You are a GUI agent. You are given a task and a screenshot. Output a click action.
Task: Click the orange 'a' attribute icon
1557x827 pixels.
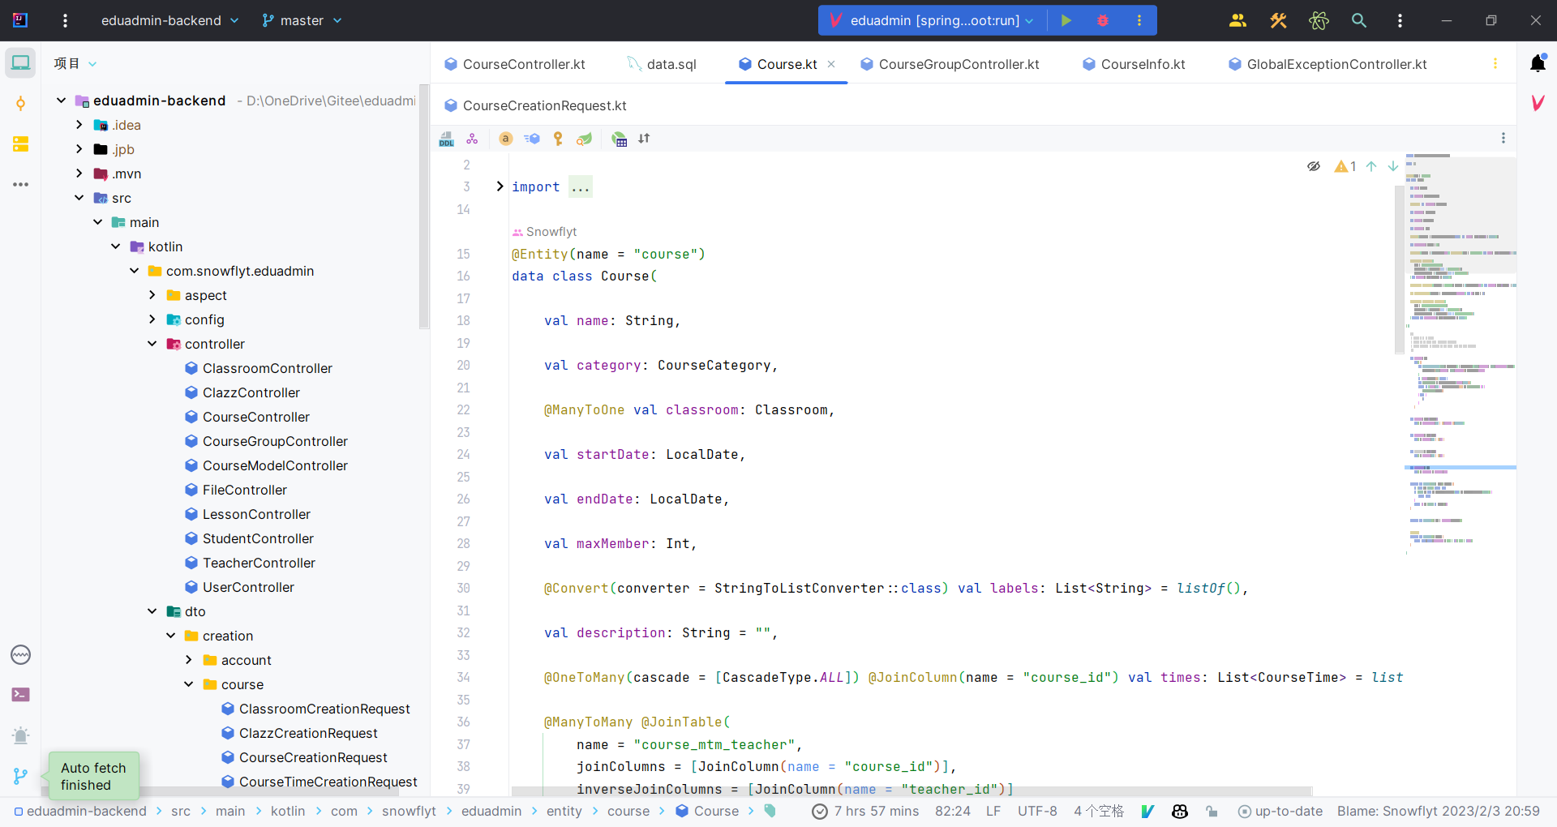pyautogui.click(x=505, y=139)
